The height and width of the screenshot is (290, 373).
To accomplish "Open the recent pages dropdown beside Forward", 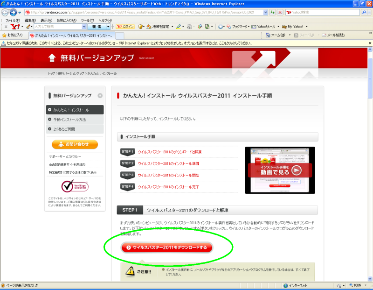I will 20,13.
